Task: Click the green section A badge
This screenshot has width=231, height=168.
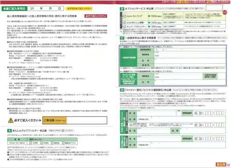Action: tap(9, 131)
